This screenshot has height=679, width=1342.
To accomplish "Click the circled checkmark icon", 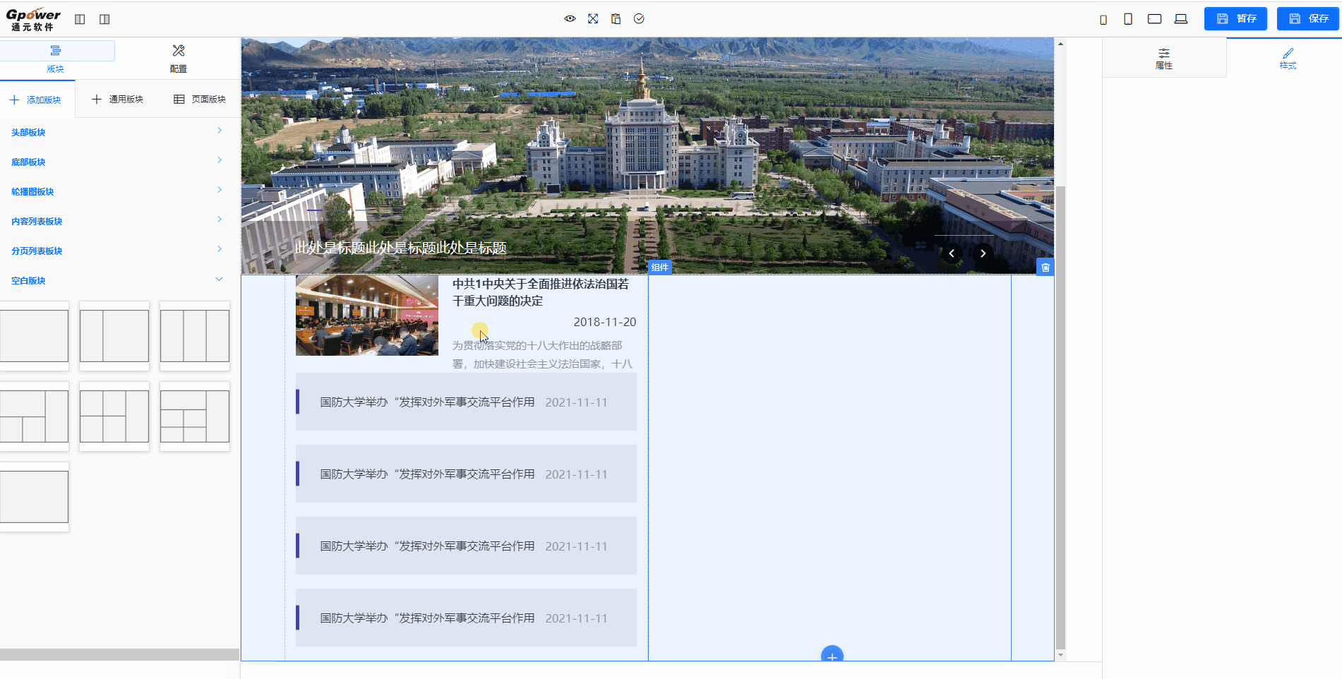I will click(x=639, y=19).
